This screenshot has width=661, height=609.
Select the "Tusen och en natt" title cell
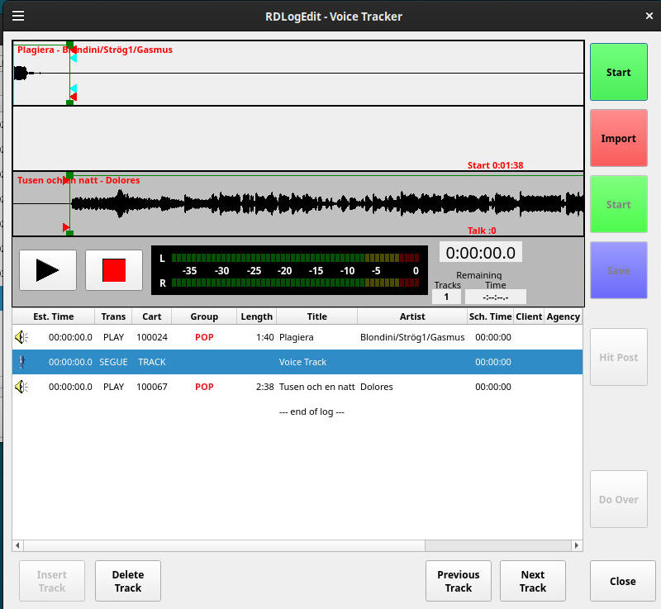(317, 387)
